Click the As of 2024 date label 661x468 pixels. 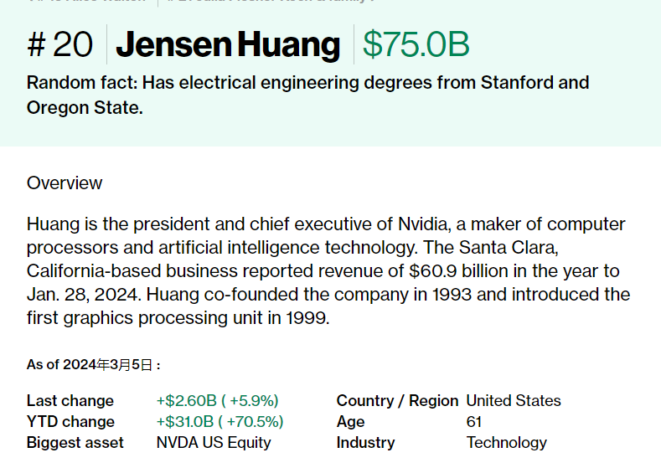94,365
